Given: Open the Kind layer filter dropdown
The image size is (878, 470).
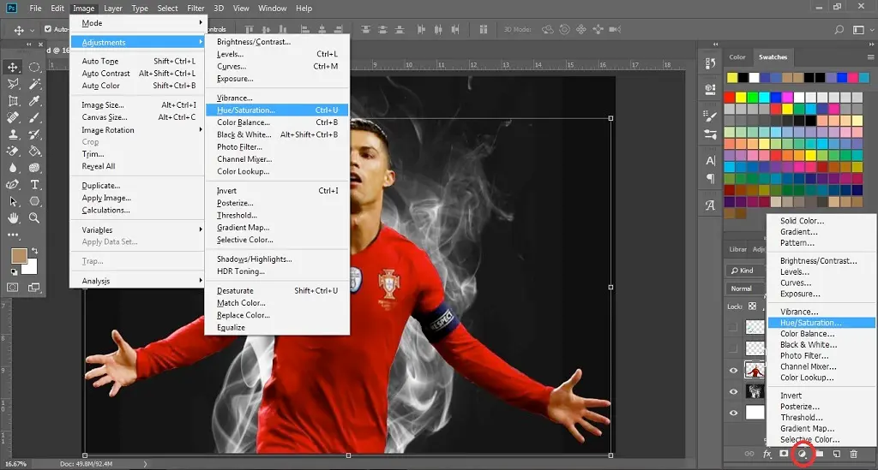Looking at the screenshot, I should 745,271.
